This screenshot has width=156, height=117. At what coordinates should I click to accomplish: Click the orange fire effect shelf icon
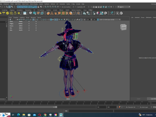[x=56, y=13]
